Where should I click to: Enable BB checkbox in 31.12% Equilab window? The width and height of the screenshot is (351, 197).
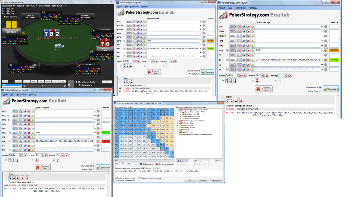tap(125, 56)
